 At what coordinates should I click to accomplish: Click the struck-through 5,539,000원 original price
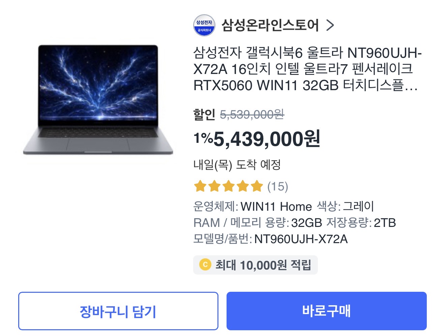[252, 114]
